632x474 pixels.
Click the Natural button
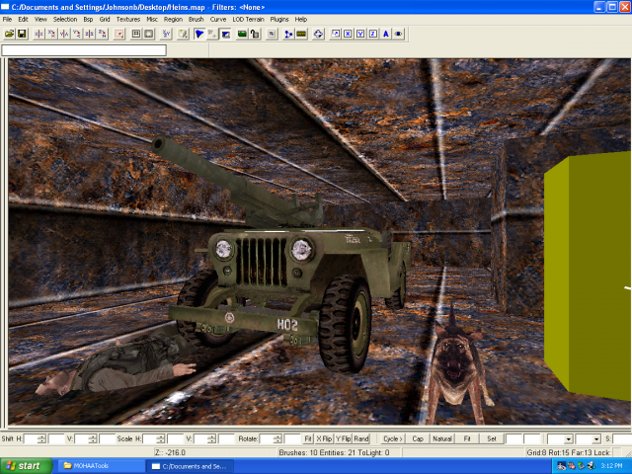[x=442, y=438]
